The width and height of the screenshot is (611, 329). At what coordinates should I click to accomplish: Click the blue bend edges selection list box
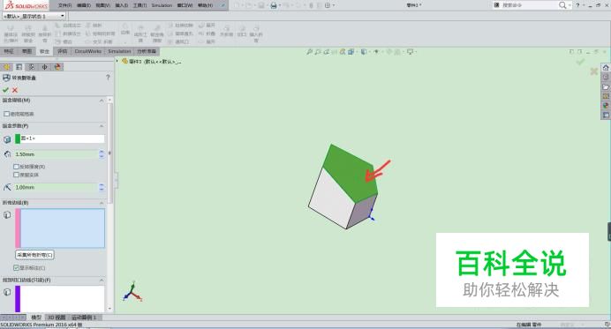pyautogui.click(x=63, y=228)
